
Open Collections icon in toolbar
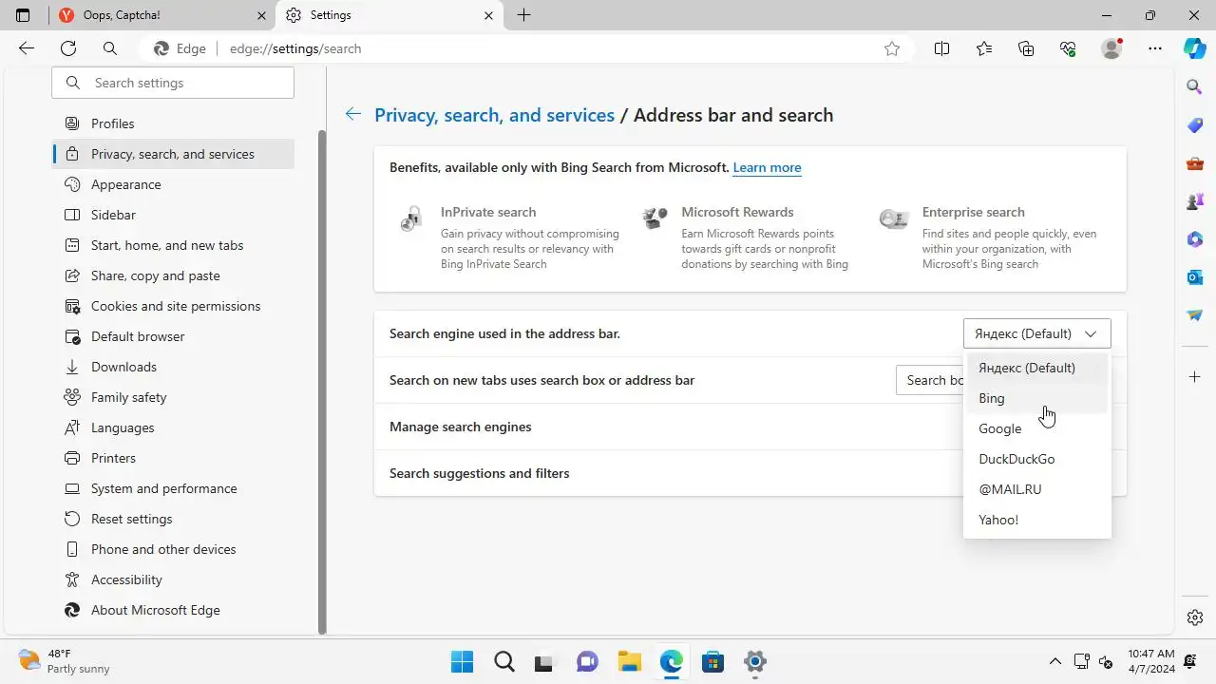coord(1026,48)
